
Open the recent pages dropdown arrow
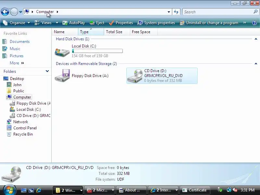click(x=20, y=12)
